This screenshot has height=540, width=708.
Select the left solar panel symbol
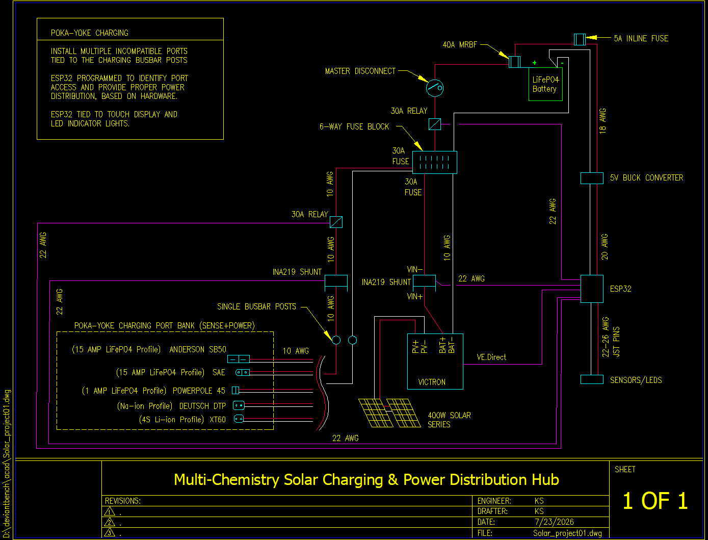(376, 413)
